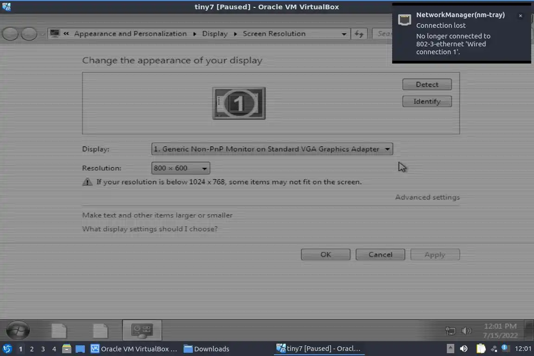534x356 pixels.
Task: Click arrow after Appearance and Personalization breadcrumb
Action: coord(195,34)
